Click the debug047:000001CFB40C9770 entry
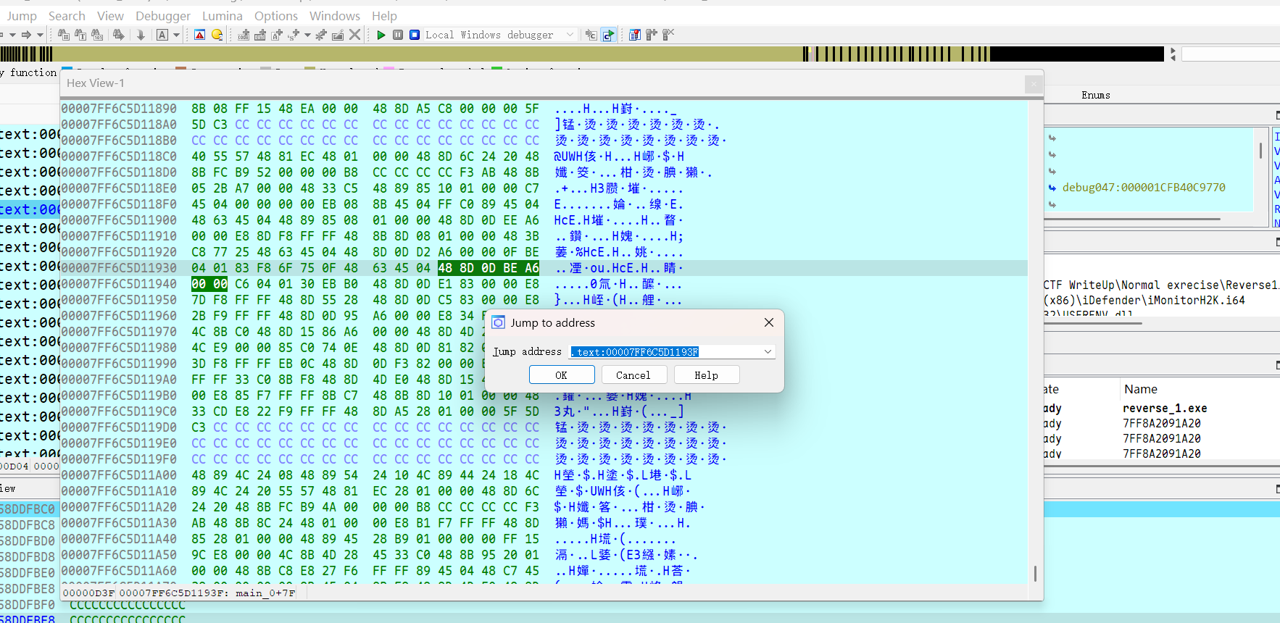 [x=1144, y=188]
